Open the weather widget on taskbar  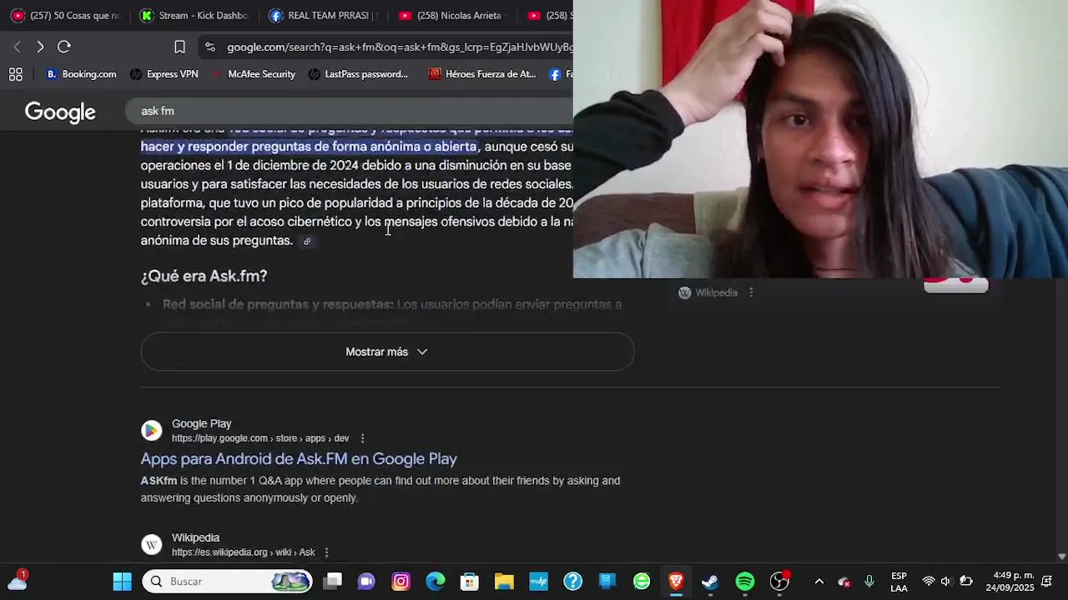(18, 581)
